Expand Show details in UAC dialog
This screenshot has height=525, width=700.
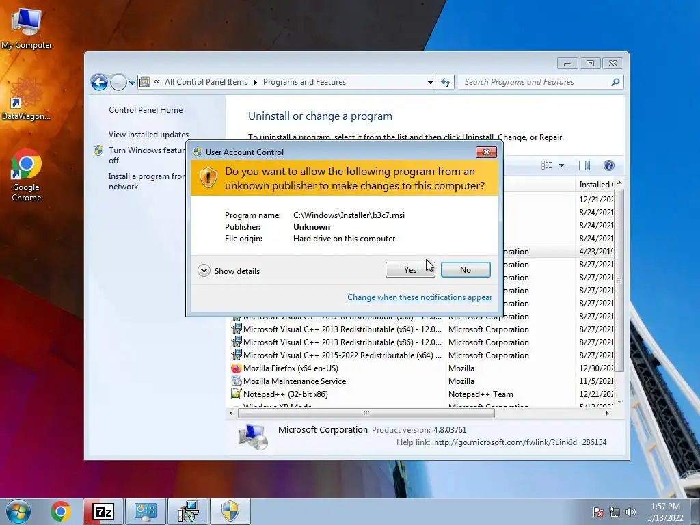pyautogui.click(x=228, y=271)
